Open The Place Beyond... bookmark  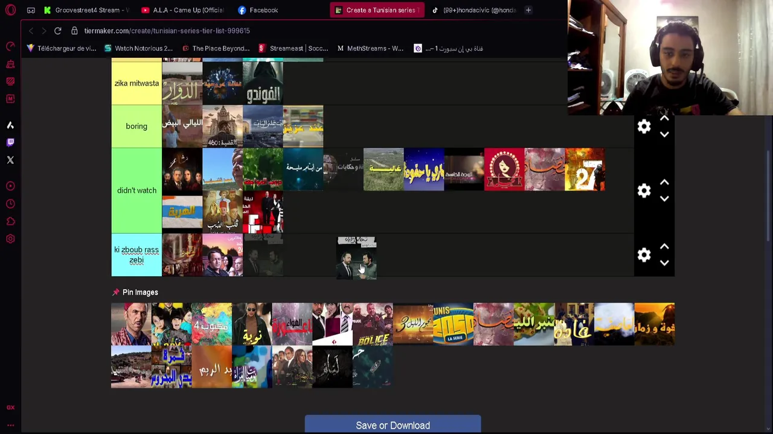(x=216, y=48)
